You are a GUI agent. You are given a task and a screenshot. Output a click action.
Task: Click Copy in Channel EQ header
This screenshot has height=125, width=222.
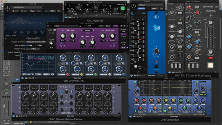[x=32, y=11]
